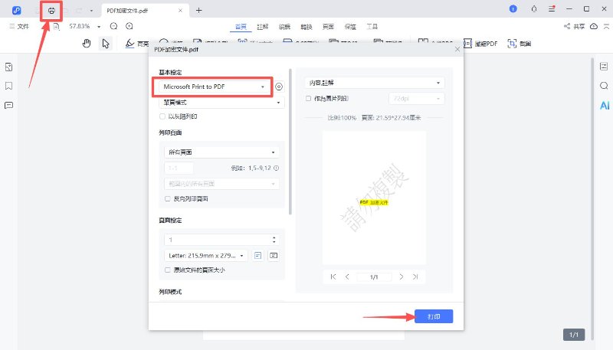Select landscape orientation icon

coord(274,256)
